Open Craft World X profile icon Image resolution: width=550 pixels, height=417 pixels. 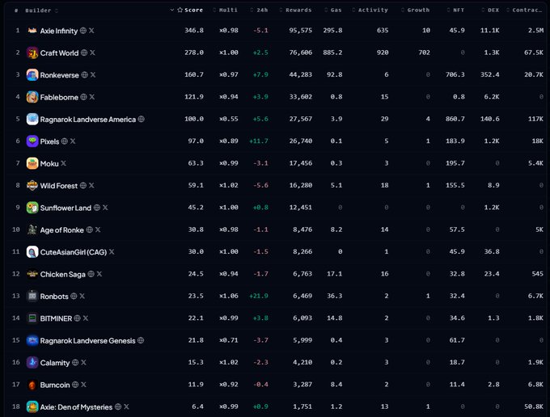tap(92, 53)
